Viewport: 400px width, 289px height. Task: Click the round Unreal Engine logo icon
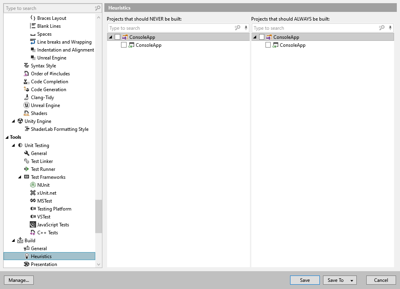click(27, 105)
